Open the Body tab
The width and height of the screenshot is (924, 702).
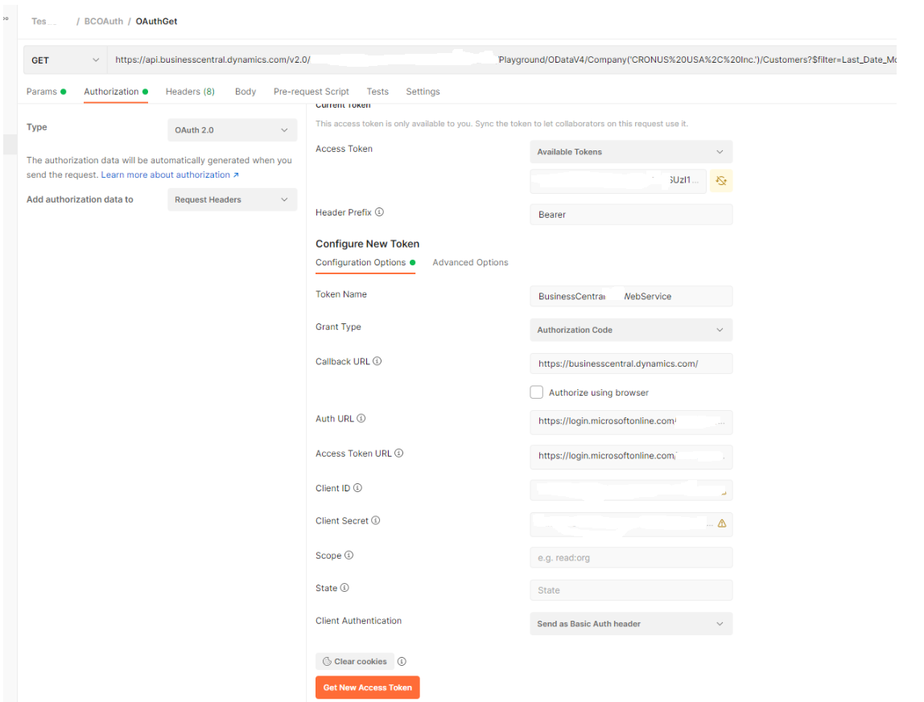coord(245,92)
